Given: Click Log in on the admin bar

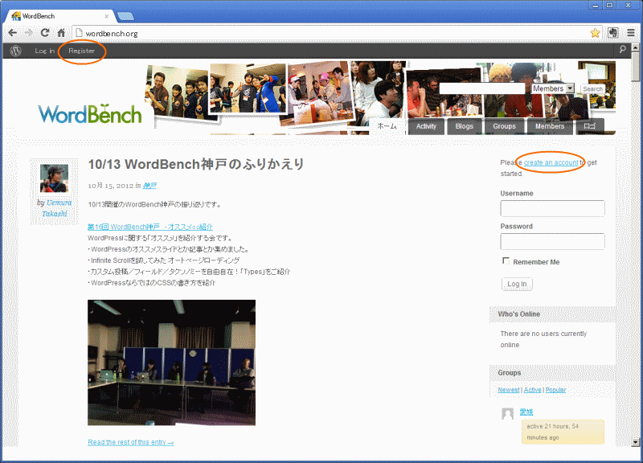Looking at the screenshot, I should (45, 51).
